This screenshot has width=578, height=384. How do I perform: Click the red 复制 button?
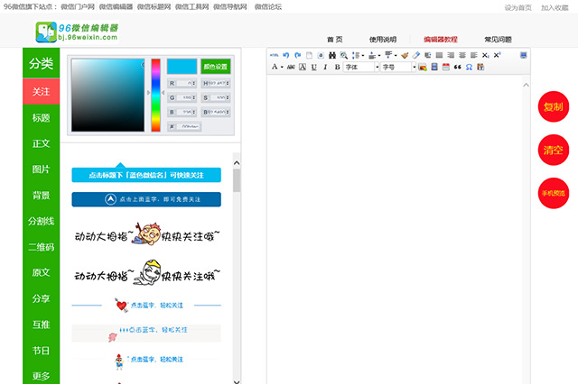coord(554,106)
